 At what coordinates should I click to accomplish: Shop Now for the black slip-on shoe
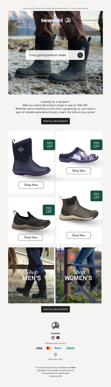point(31,237)
